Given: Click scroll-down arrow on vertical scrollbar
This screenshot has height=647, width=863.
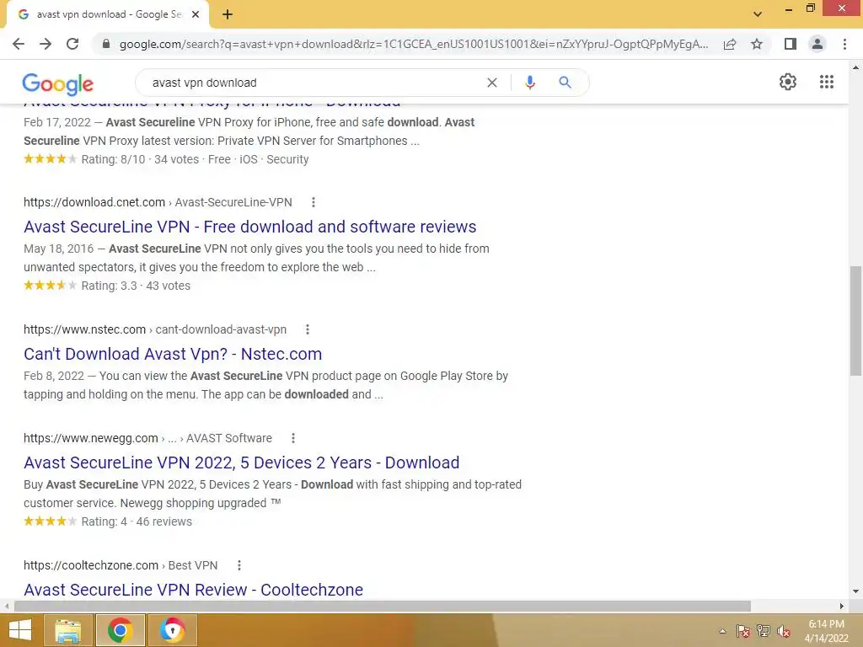Looking at the screenshot, I should coord(855,591).
